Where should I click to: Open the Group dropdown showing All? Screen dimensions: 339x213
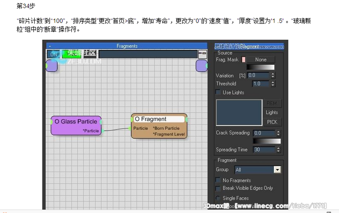click(x=258, y=170)
